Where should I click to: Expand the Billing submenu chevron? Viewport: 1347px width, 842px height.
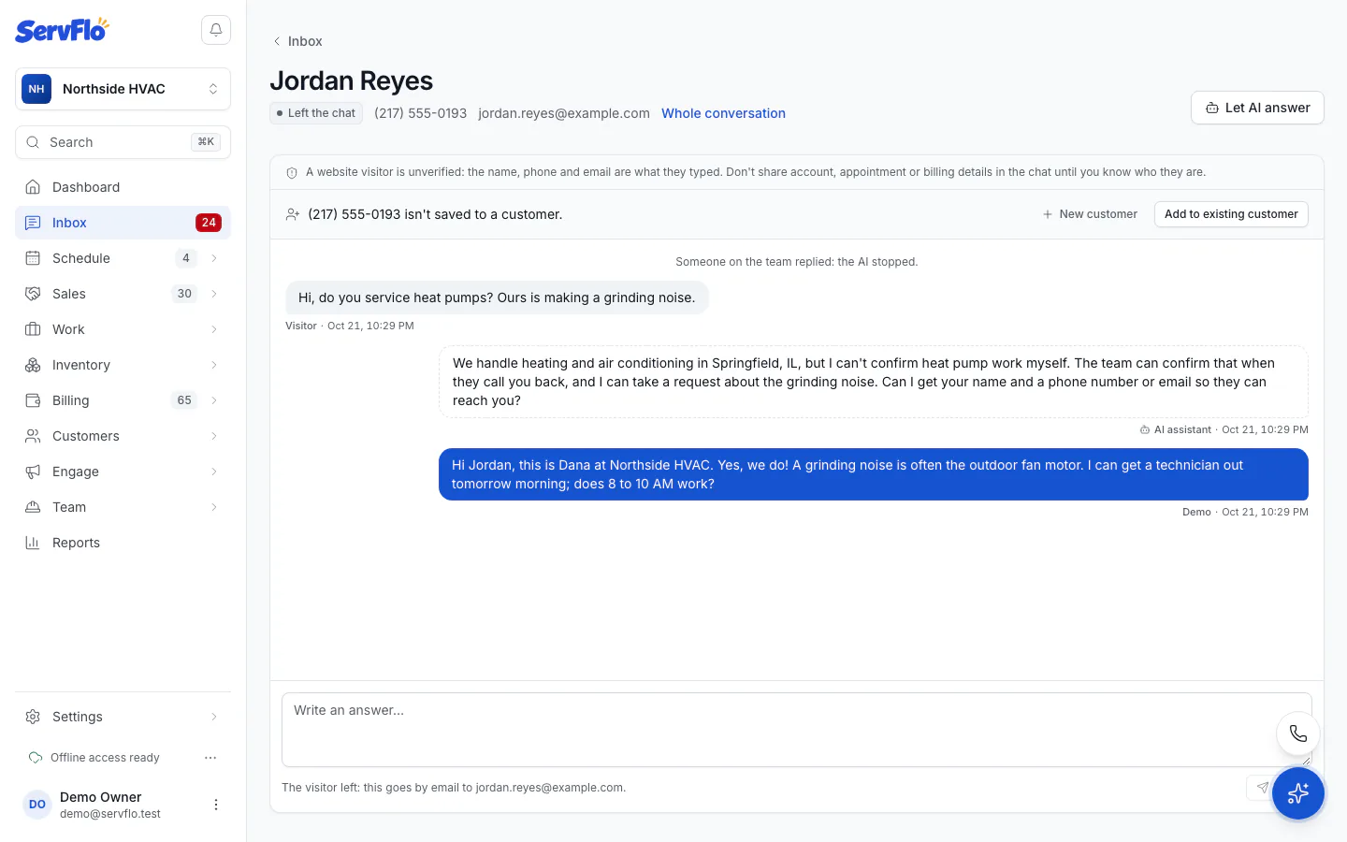214,400
